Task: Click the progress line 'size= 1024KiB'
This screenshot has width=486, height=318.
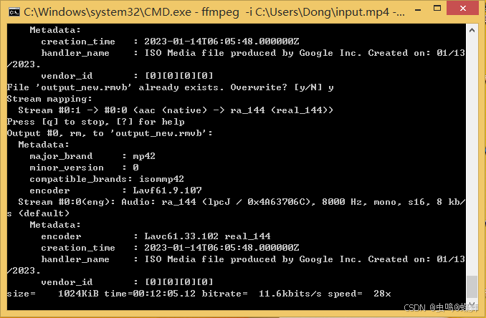Action: click(199, 294)
